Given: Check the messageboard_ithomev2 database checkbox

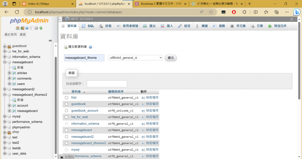Looking at the screenshot, I should point(66,143).
